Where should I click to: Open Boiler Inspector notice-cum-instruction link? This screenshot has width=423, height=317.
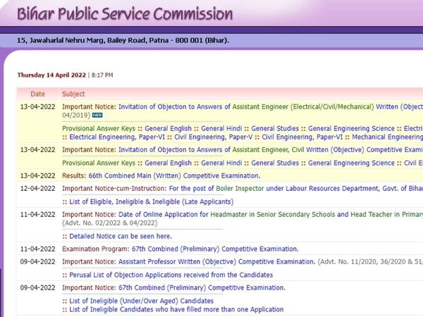point(295,189)
